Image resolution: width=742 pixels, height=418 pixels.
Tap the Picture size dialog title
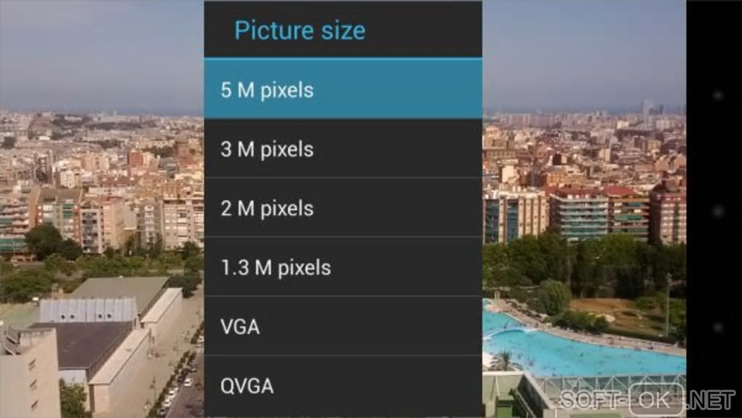300,31
